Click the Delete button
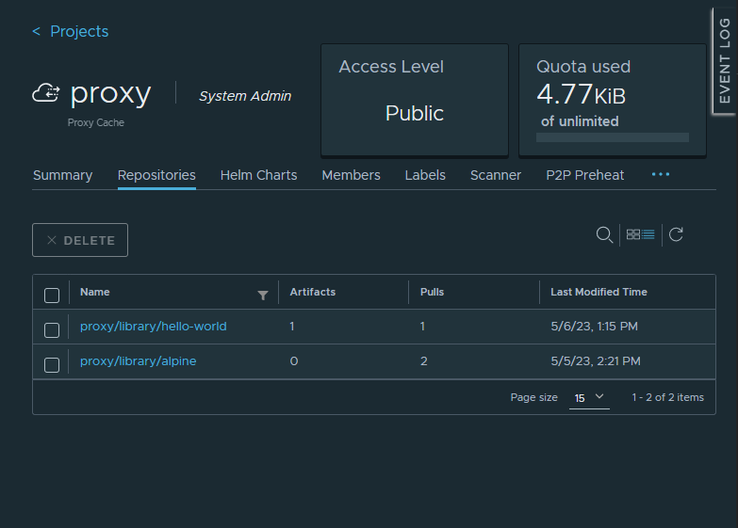 click(x=80, y=240)
